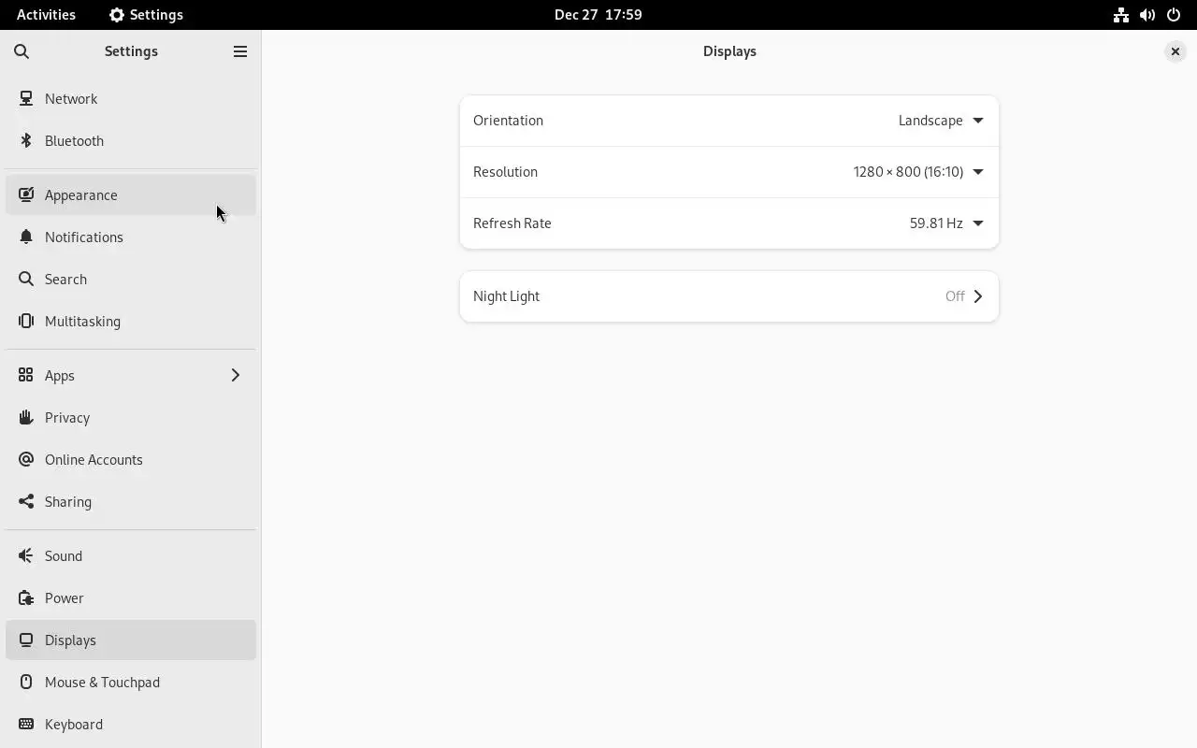Open Activities overview in top bar
Screen dimensions: 1197x748
point(46,15)
